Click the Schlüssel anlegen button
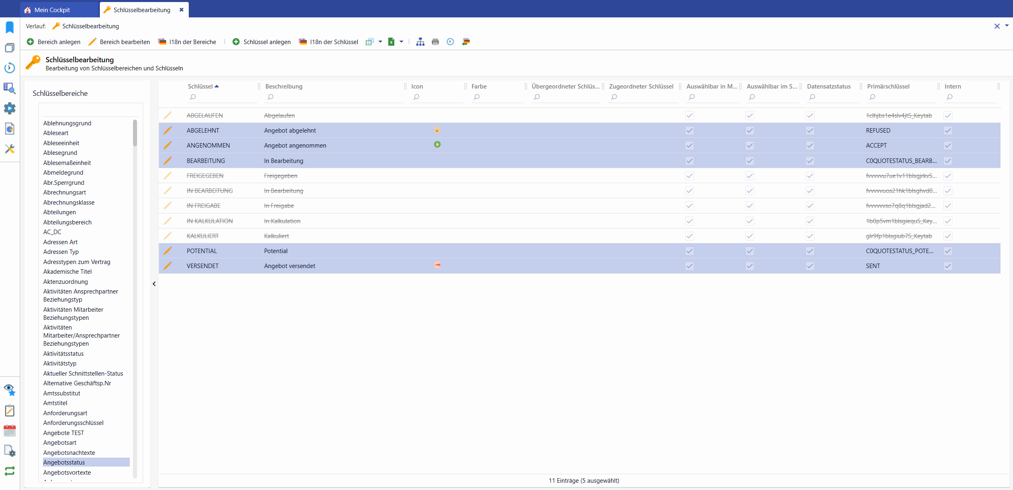This screenshot has width=1013, height=490. [262, 42]
